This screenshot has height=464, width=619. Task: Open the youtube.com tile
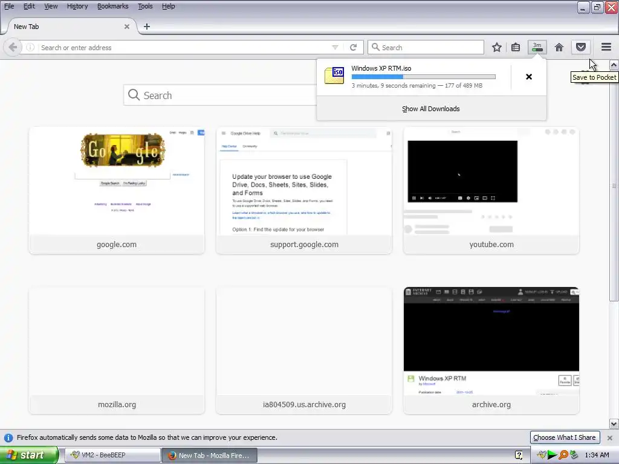click(491, 190)
